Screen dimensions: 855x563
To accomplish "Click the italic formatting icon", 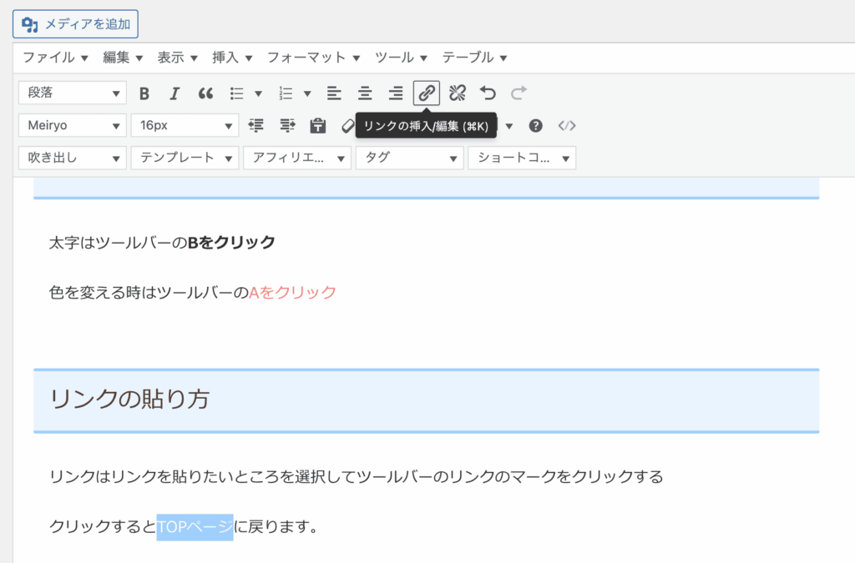I will tap(174, 93).
